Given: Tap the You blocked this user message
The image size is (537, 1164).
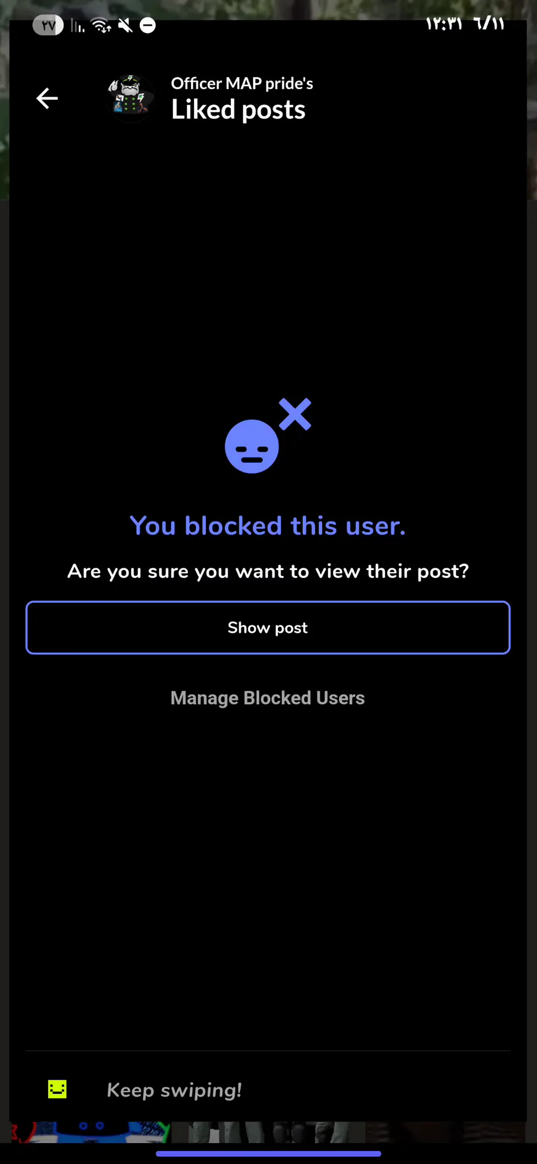Looking at the screenshot, I should [x=268, y=525].
